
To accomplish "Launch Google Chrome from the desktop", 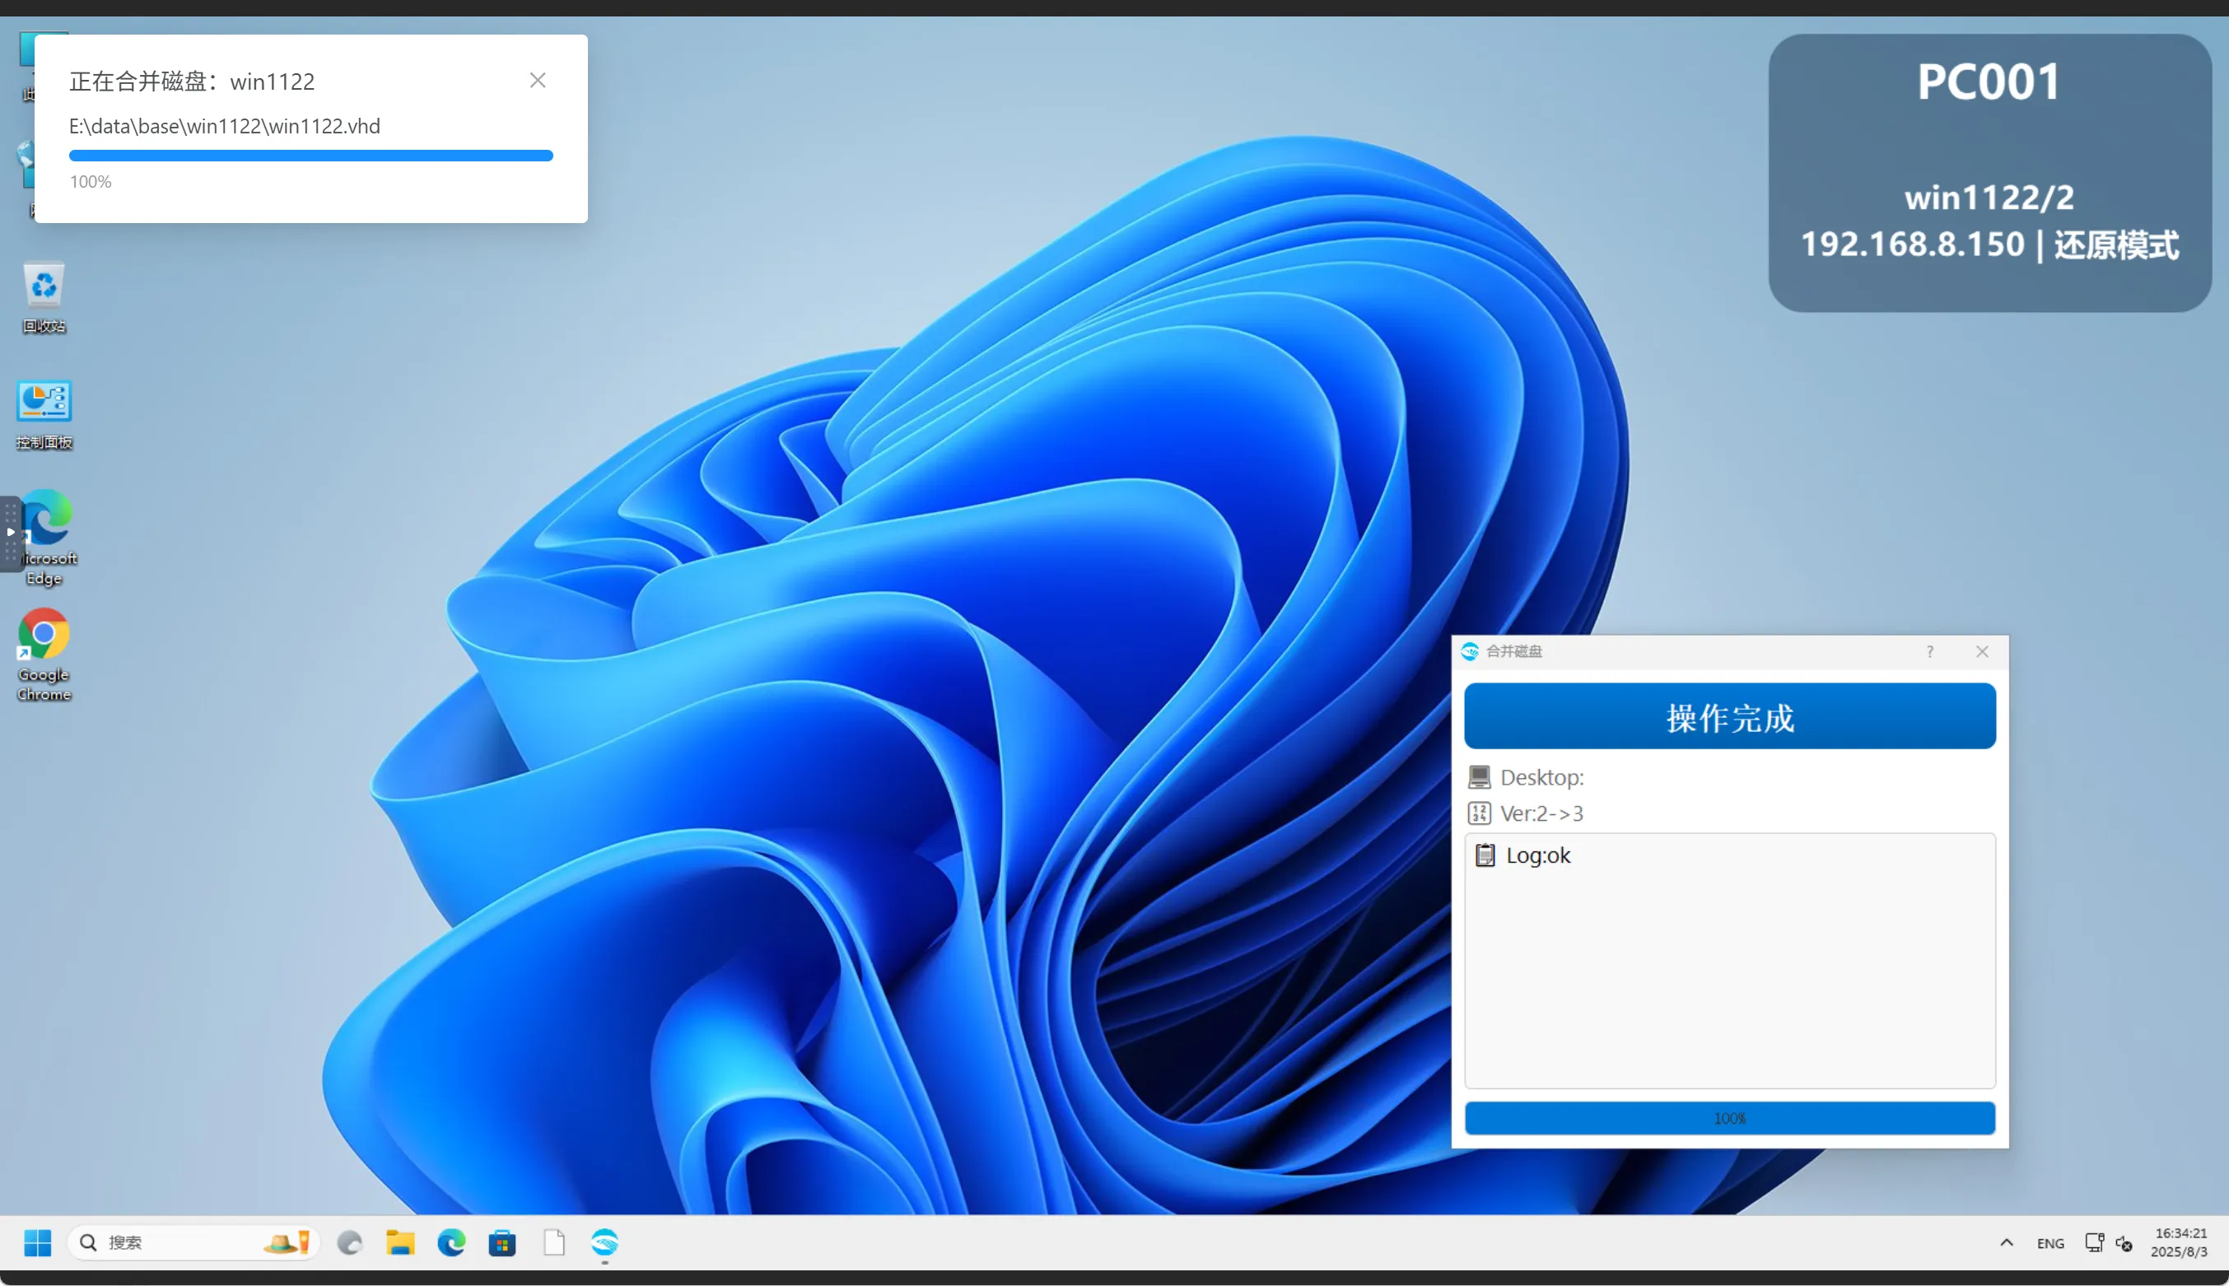I will coord(44,655).
